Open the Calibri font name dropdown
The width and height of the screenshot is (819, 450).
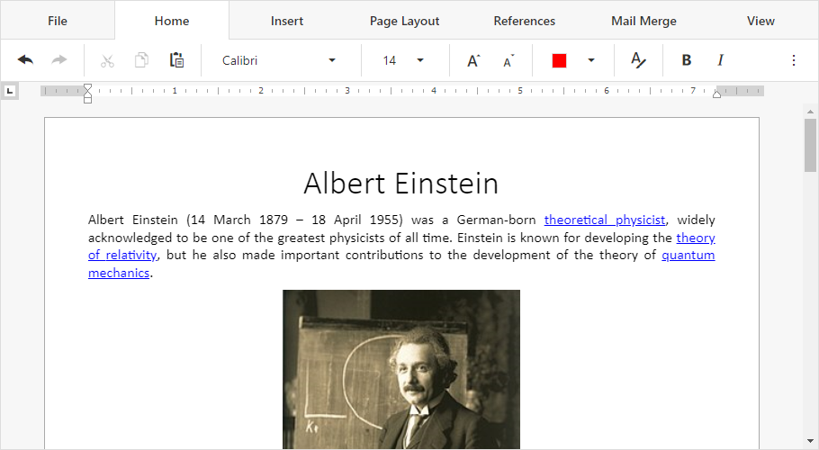pos(332,60)
